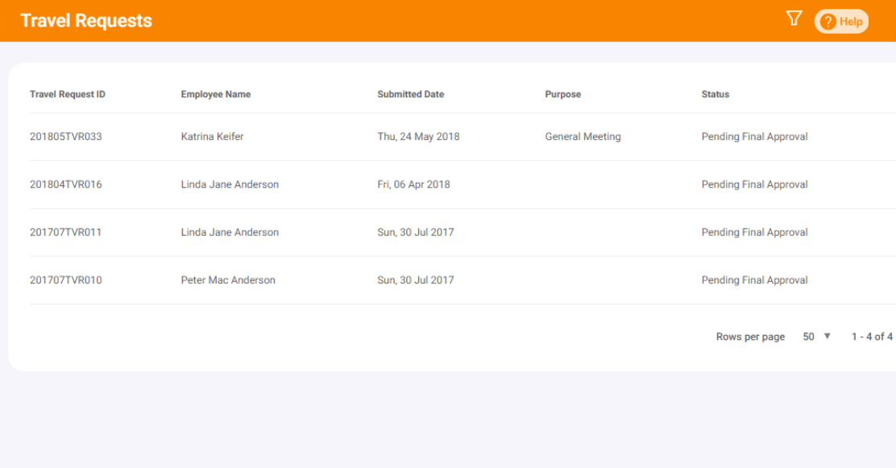Click the date Thu, 24 May 2018
Screen dimensions: 896x468
pyautogui.click(x=418, y=137)
